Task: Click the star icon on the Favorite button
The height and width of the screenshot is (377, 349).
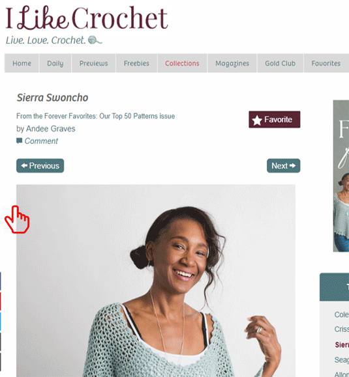Action: (257, 120)
